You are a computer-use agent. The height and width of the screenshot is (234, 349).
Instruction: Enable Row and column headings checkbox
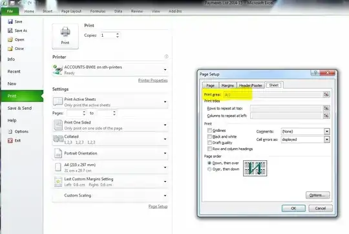(x=209, y=149)
